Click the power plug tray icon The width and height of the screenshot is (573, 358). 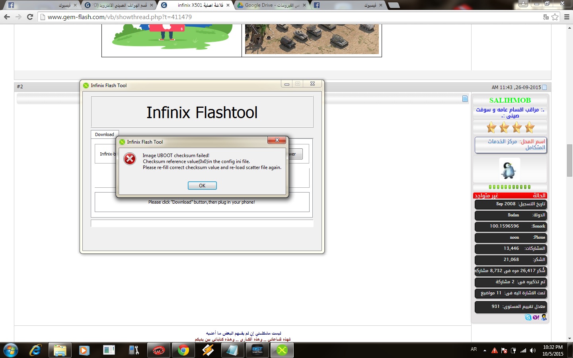(x=514, y=350)
